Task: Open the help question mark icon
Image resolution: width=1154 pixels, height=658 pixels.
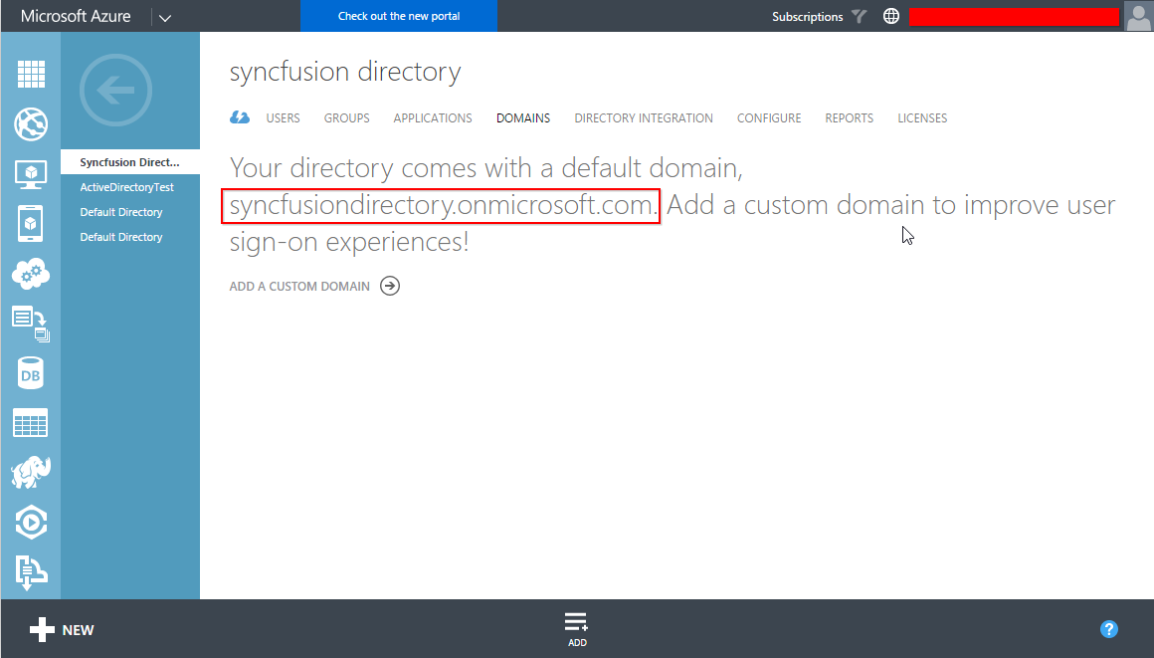Action: point(1109,629)
